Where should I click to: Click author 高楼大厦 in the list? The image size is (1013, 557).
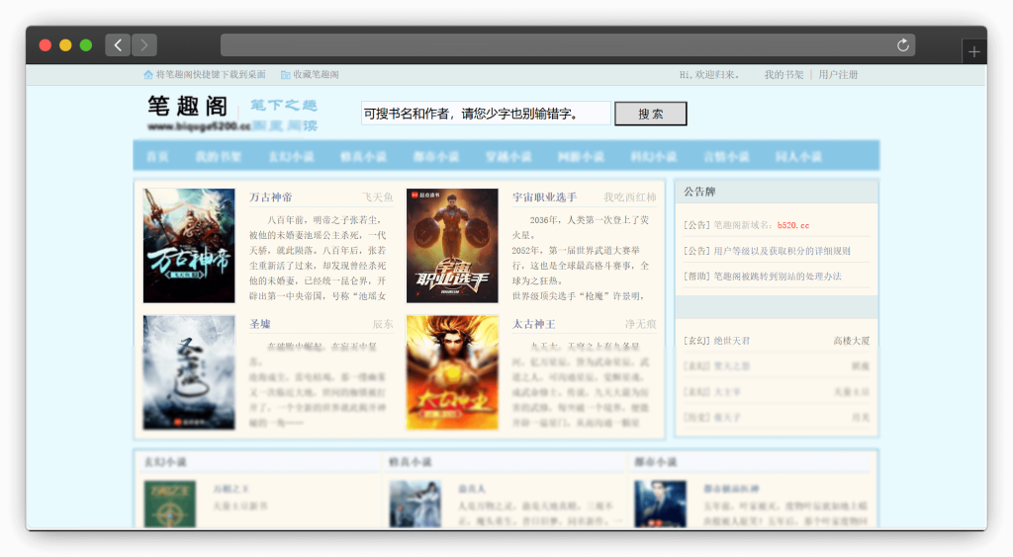[x=851, y=341]
